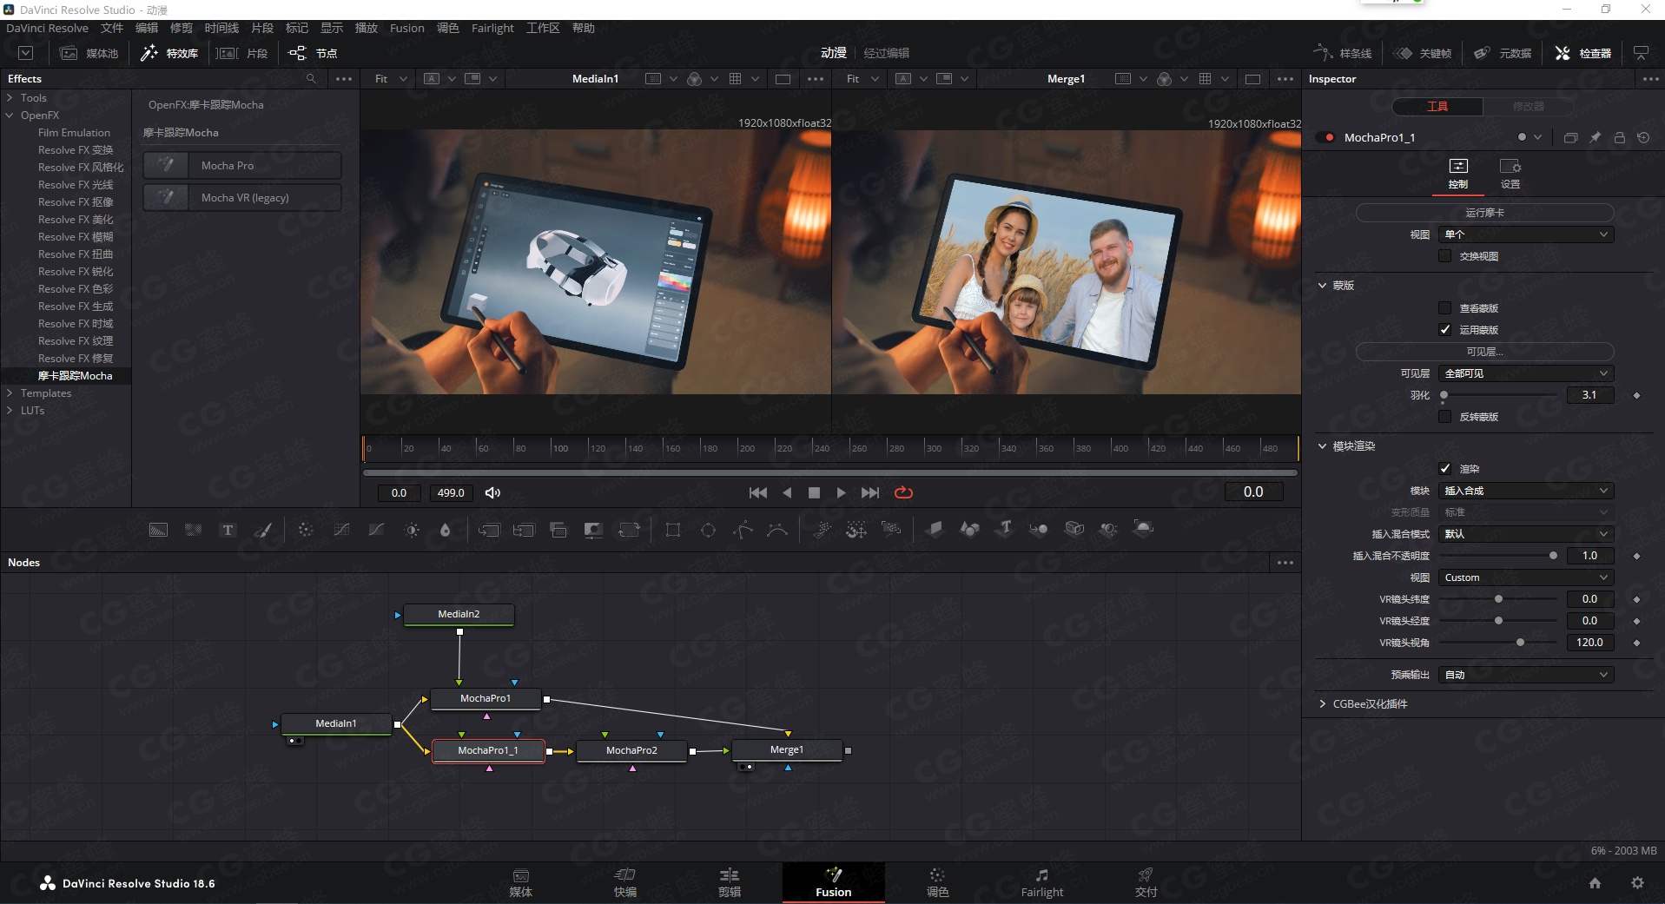Add a Transform tool from toolbar

click(x=629, y=530)
